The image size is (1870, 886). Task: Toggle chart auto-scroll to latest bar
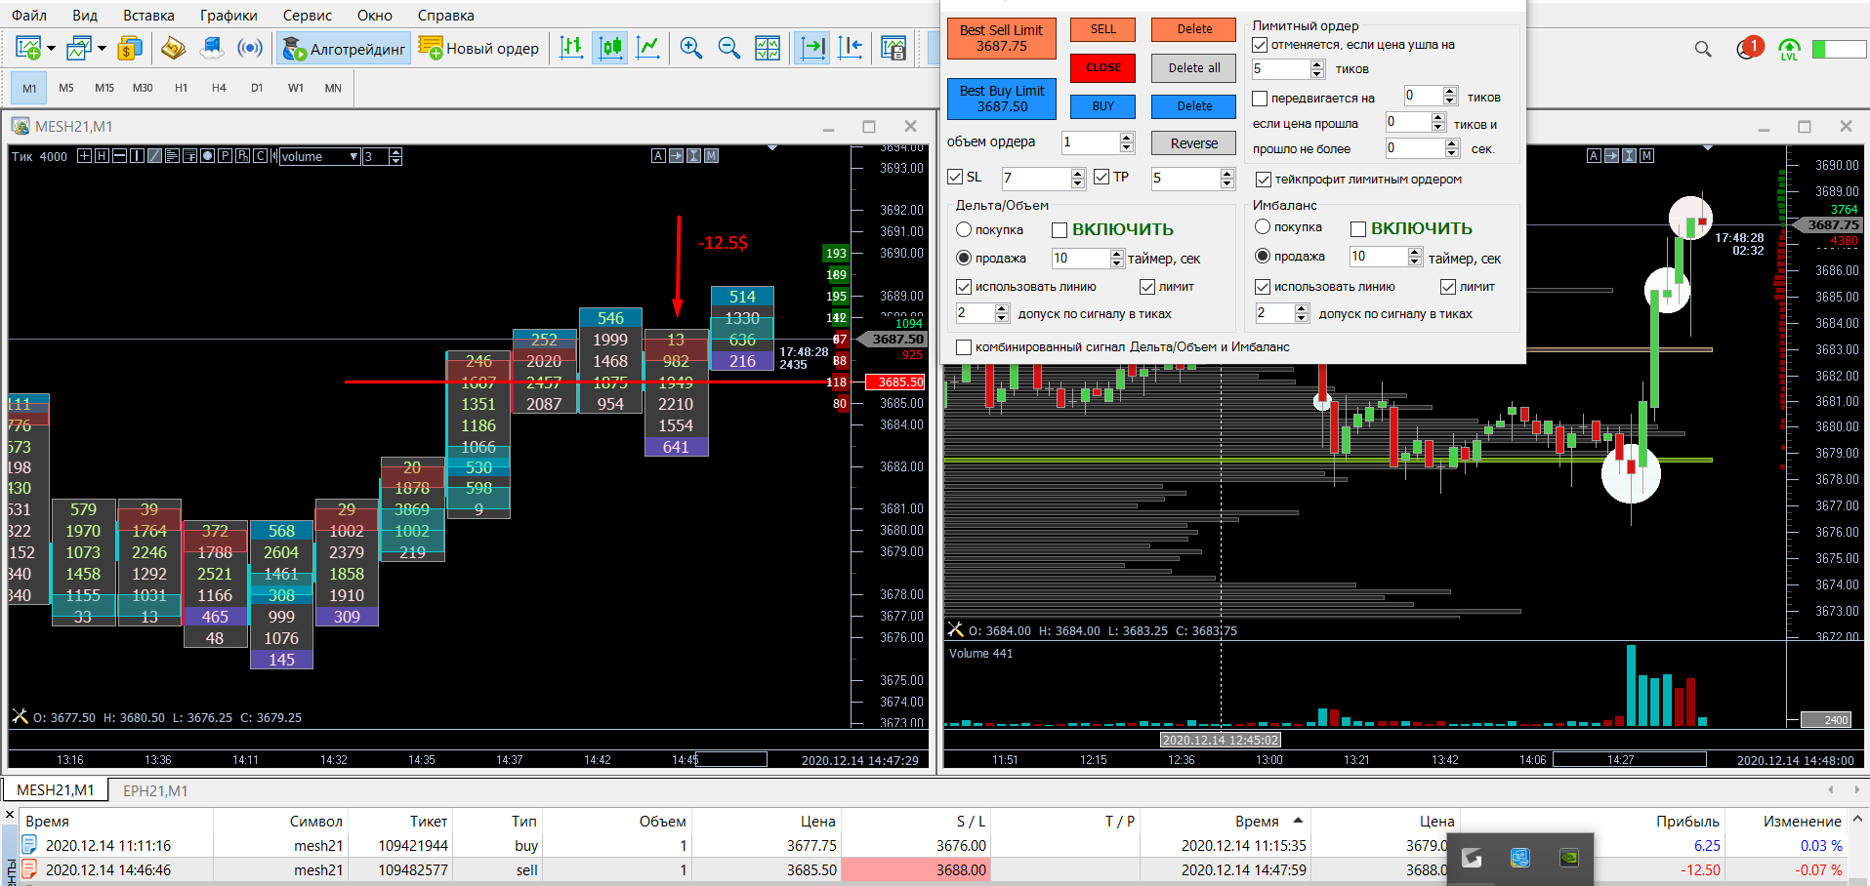click(812, 48)
